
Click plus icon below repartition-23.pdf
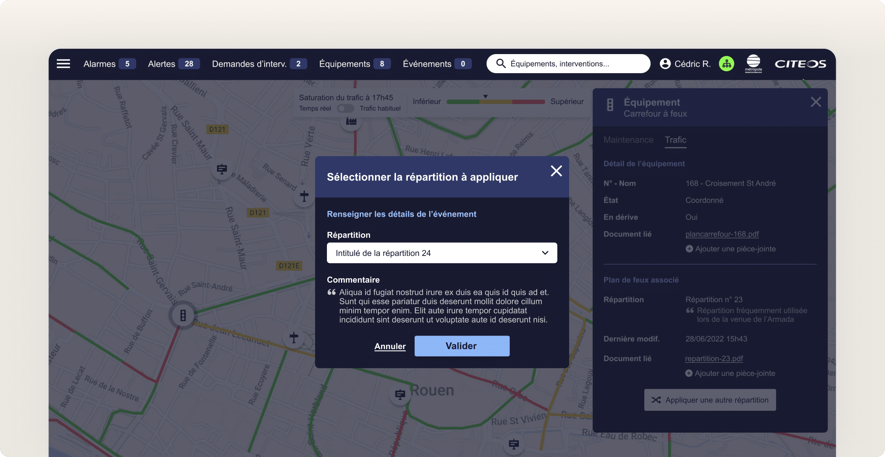689,373
